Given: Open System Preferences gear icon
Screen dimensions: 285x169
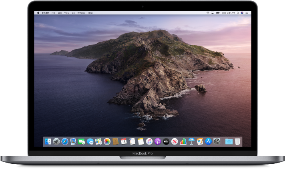Looking at the screenshot, I should [217, 141].
